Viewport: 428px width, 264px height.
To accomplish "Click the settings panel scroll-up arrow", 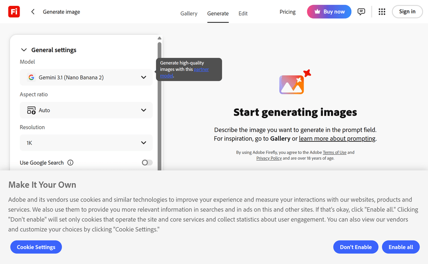I will click(160, 38).
